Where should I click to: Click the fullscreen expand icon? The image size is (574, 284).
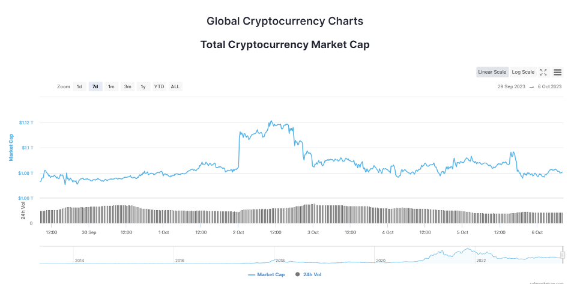pos(543,72)
